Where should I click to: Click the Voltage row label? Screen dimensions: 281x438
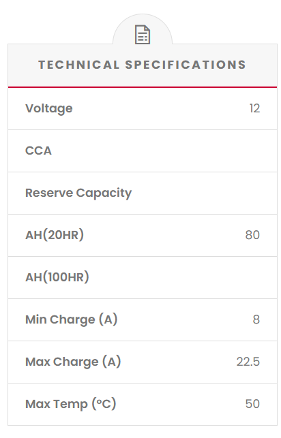coord(49,108)
